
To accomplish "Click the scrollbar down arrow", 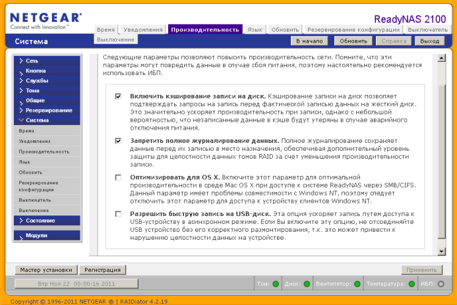I will tap(442, 252).
